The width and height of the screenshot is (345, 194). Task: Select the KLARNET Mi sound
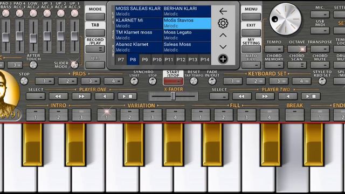pos(139,23)
